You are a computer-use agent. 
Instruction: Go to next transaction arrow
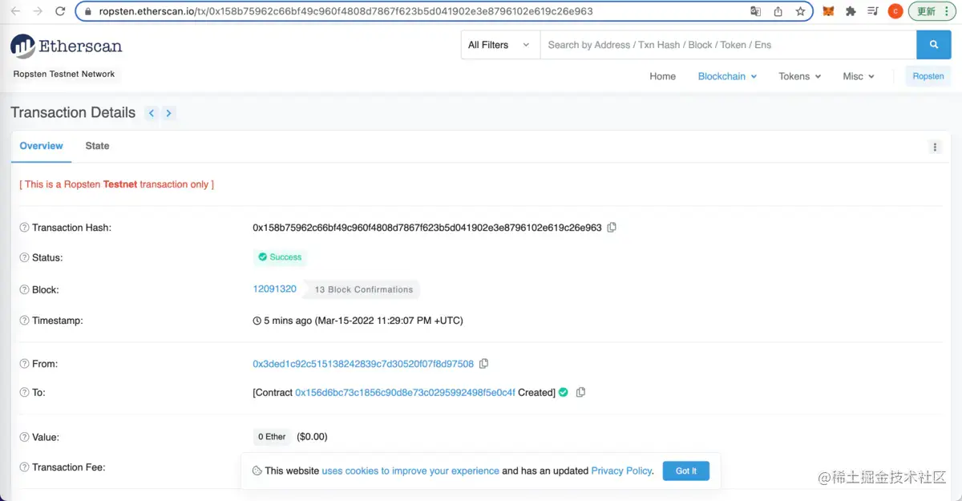tap(168, 113)
